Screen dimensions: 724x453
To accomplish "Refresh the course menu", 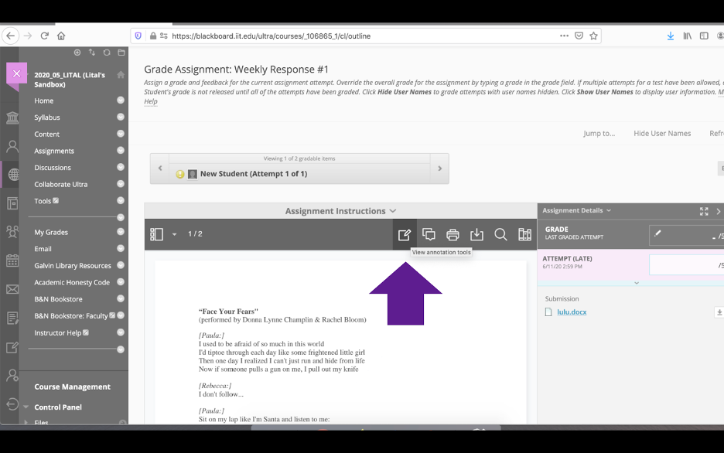I will pos(107,53).
